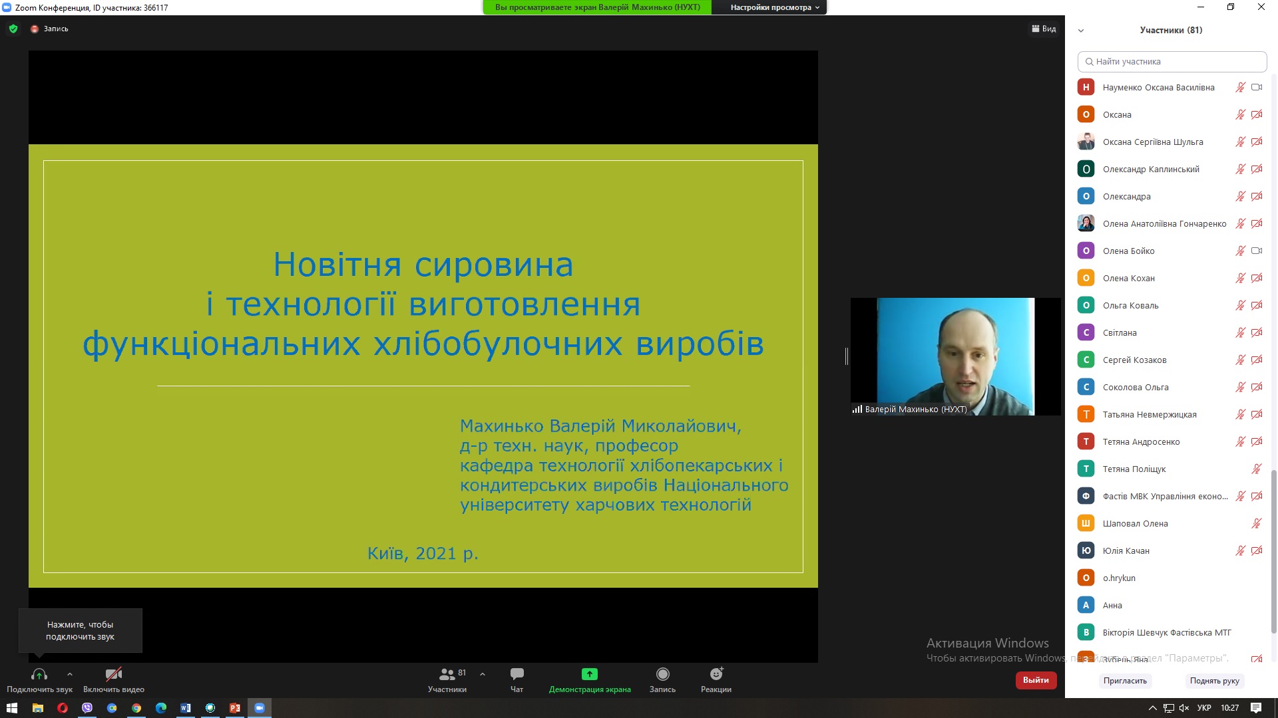Open the Reactions emoji icon
Viewport: 1278px width, 718px height.
[x=716, y=674]
